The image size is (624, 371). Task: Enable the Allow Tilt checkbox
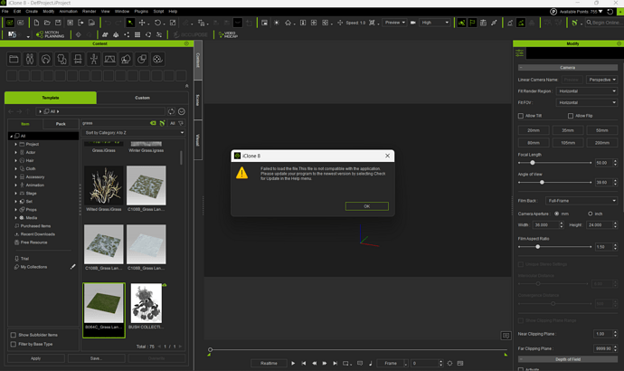521,116
